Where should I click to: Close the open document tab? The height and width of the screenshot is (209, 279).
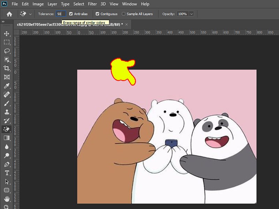[127, 24]
